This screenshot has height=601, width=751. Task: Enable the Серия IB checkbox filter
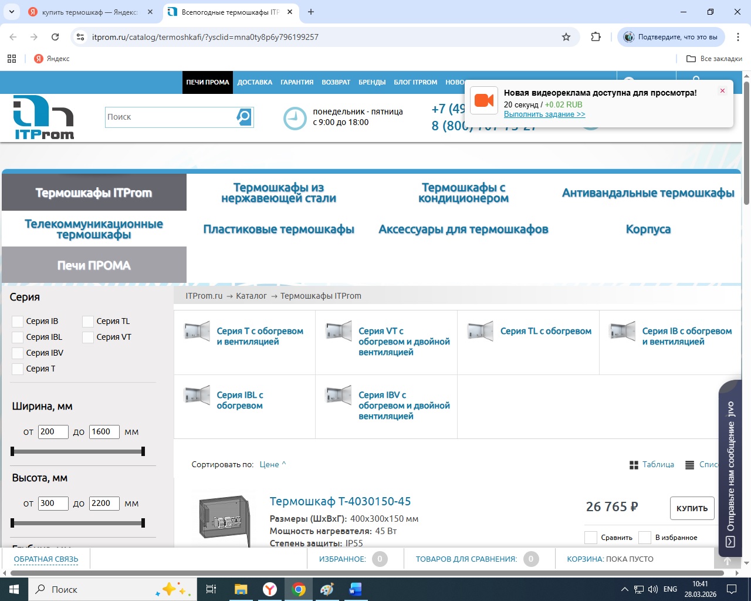click(18, 322)
